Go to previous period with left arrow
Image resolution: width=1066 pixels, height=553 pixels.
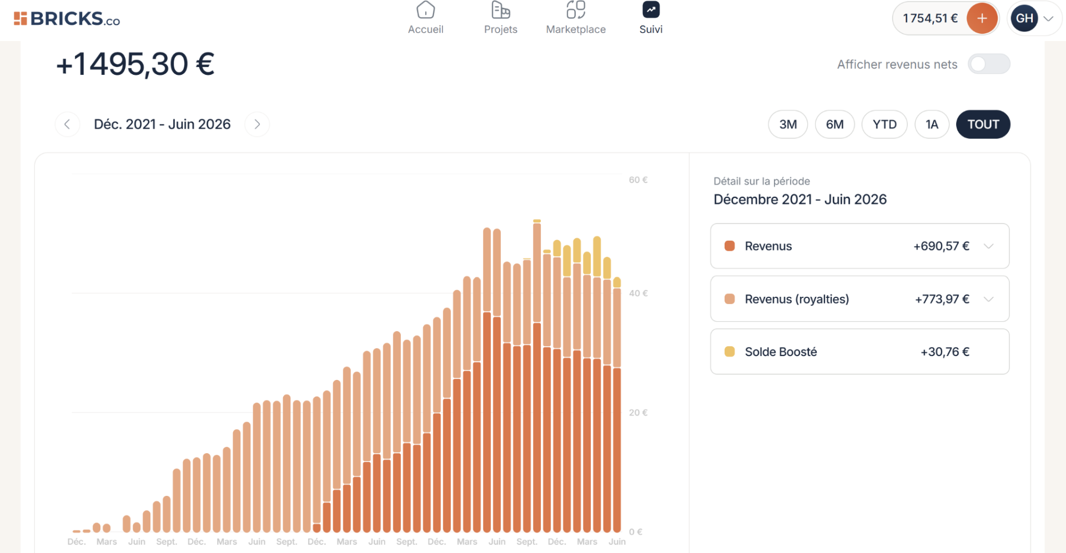tap(67, 124)
